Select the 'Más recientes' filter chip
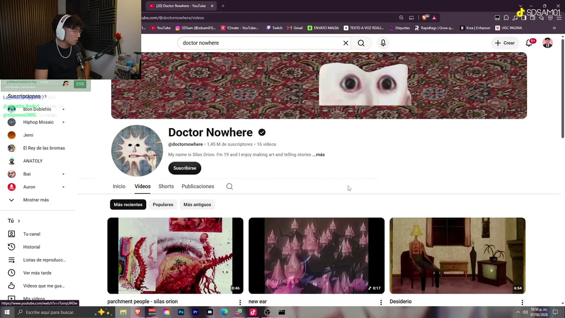The height and width of the screenshot is (318, 565). [128, 204]
